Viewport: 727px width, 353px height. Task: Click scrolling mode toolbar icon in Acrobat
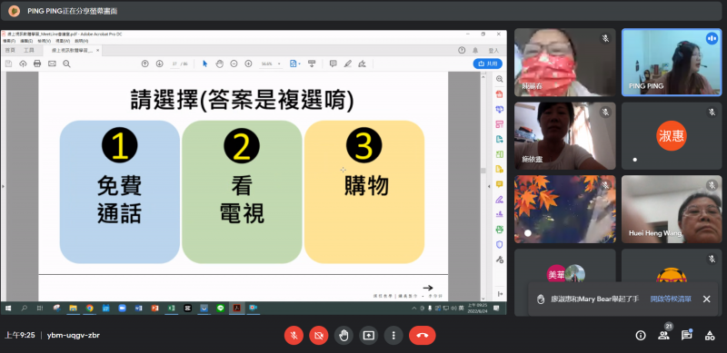click(312, 64)
